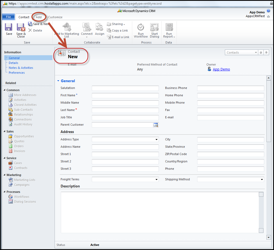
Task: Open Invoices under Sales
Action: 17,151
